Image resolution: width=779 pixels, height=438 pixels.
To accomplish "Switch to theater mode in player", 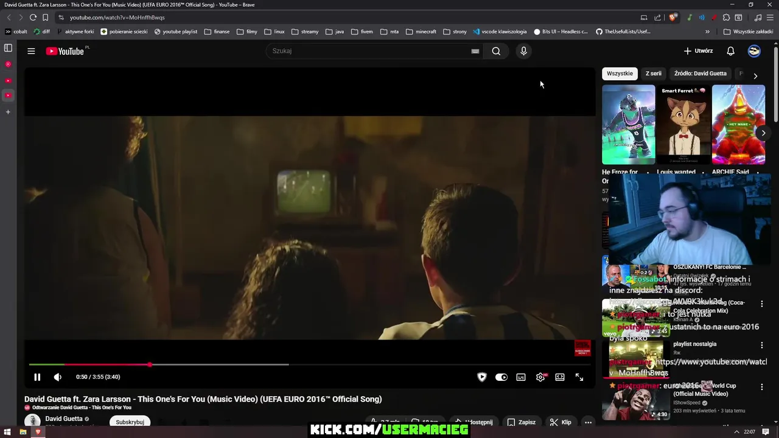I will pyautogui.click(x=560, y=377).
